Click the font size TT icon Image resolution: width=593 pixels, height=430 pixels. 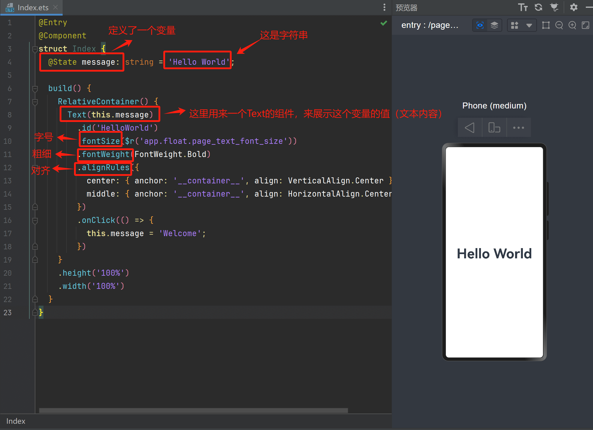click(523, 7)
